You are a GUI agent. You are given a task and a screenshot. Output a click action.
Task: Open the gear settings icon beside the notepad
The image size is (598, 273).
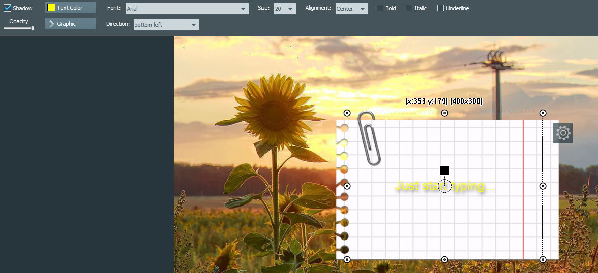coord(562,133)
